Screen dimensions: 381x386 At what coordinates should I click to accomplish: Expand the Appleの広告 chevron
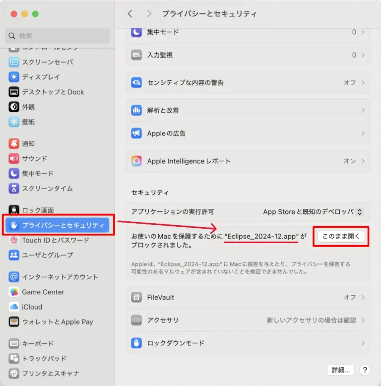363,133
